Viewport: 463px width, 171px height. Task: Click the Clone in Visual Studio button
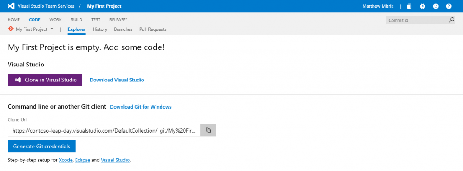pos(45,80)
